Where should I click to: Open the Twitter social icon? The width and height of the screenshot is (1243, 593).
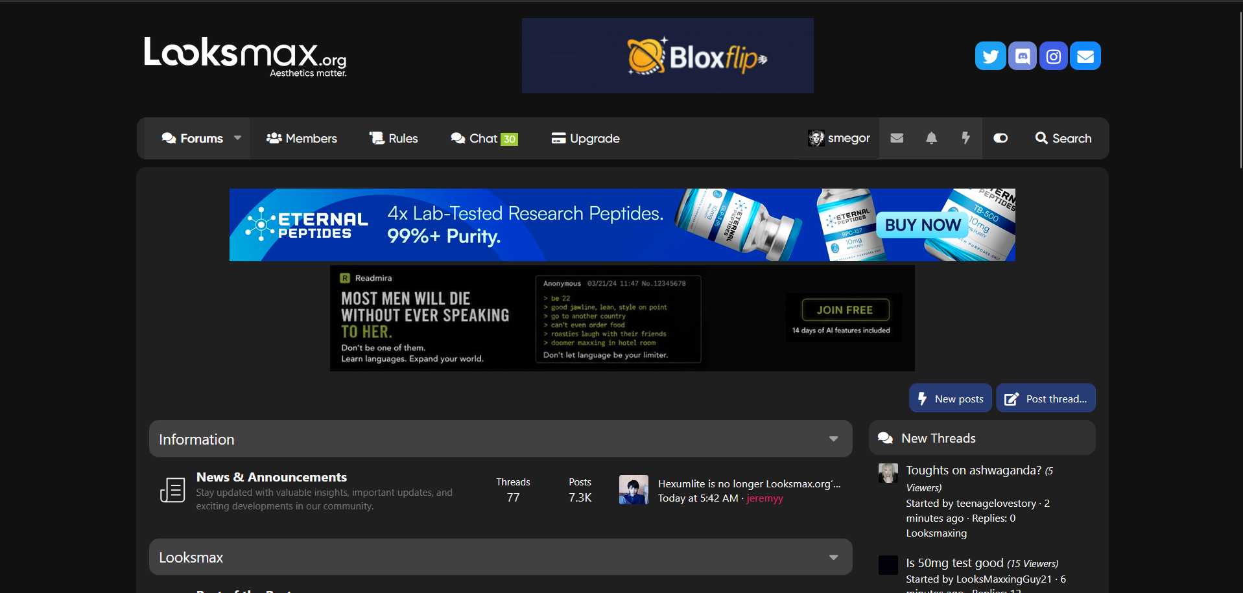(990, 56)
